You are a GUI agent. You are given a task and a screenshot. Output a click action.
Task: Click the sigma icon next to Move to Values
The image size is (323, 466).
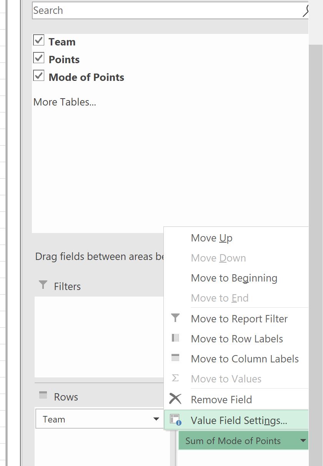tap(176, 379)
